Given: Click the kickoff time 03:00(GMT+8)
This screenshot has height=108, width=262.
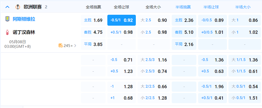Looking at the screenshot, I should pos(18,47).
